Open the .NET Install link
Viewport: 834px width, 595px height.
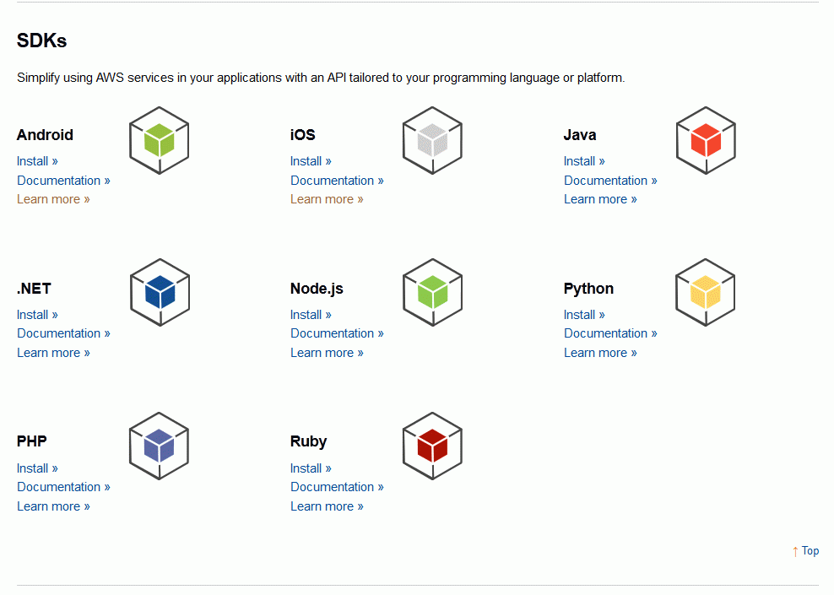(x=37, y=315)
